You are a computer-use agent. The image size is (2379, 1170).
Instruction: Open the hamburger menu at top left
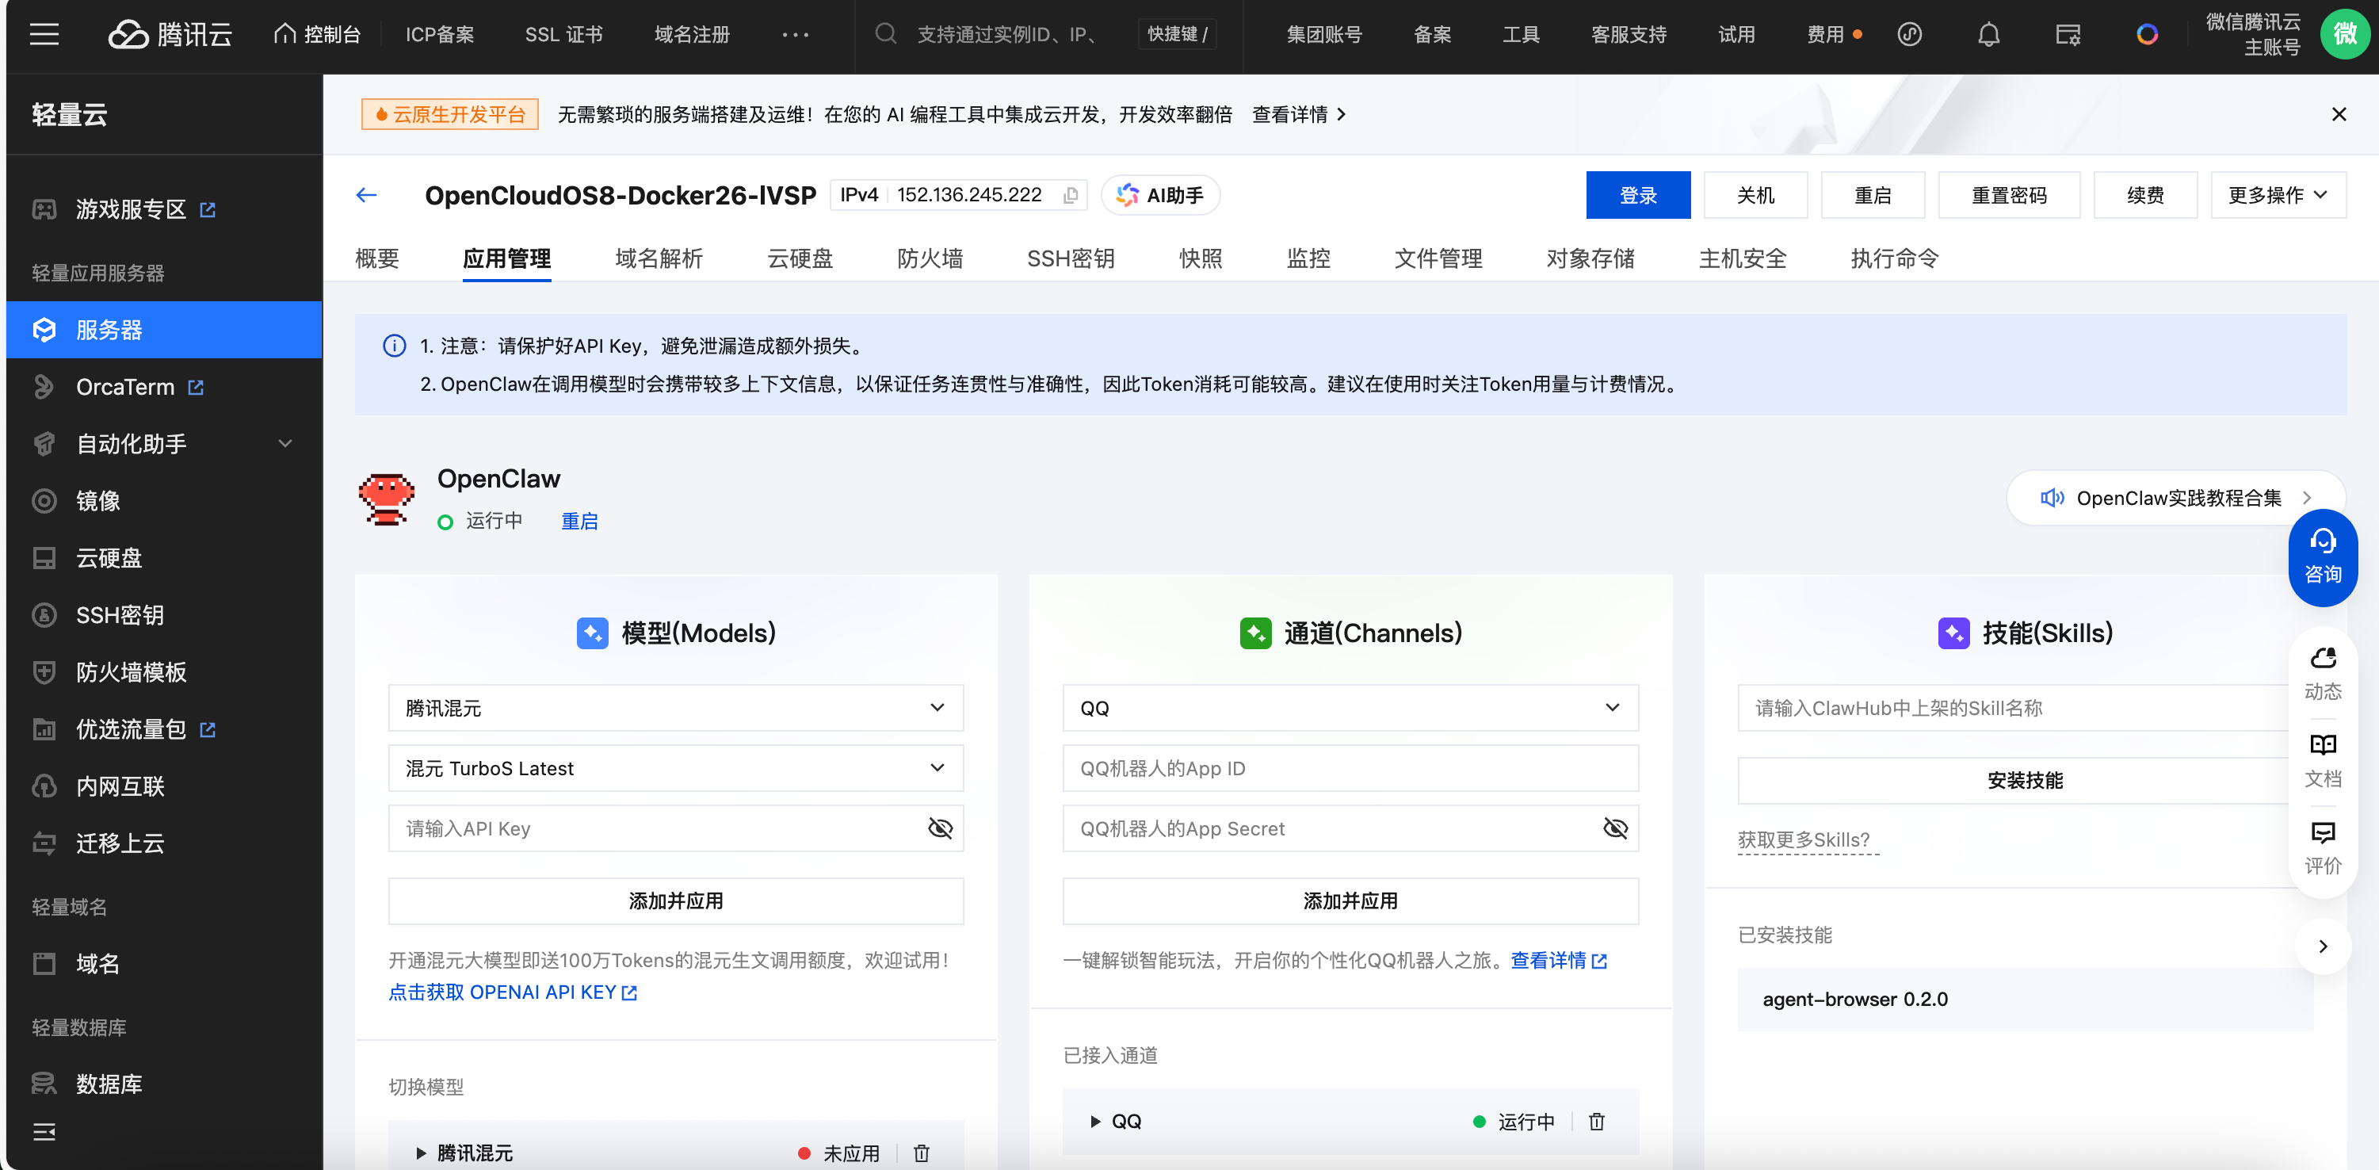pyautogui.click(x=44, y=35)
